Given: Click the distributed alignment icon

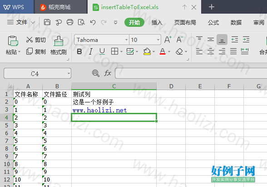Looking at the screenshot, I should pyautogui.click(x=245, y=51).
